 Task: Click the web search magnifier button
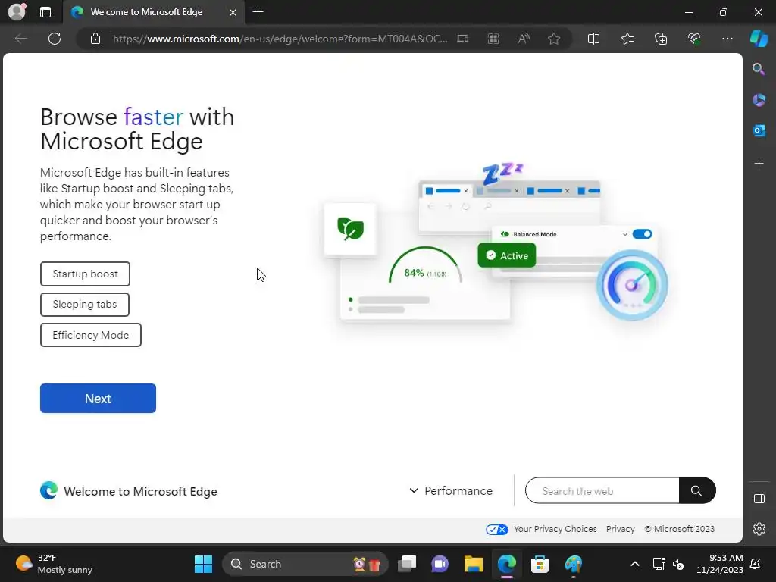pos(697,490)
